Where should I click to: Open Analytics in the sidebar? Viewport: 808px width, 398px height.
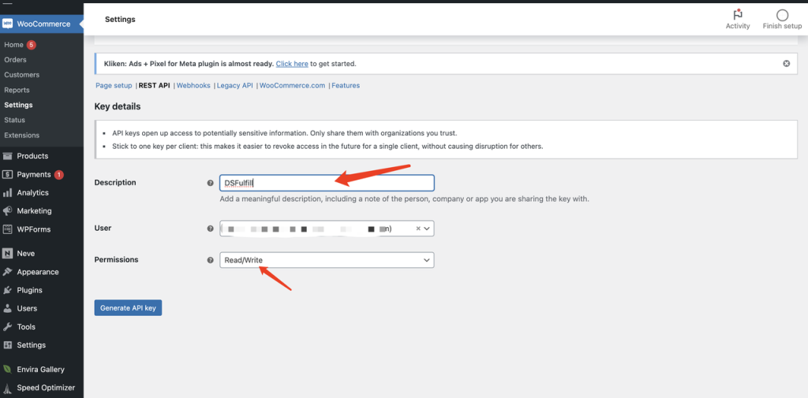32,192
